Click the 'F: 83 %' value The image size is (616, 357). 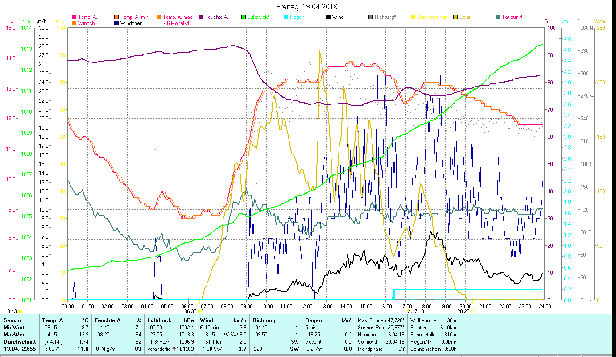click(51, 349)
